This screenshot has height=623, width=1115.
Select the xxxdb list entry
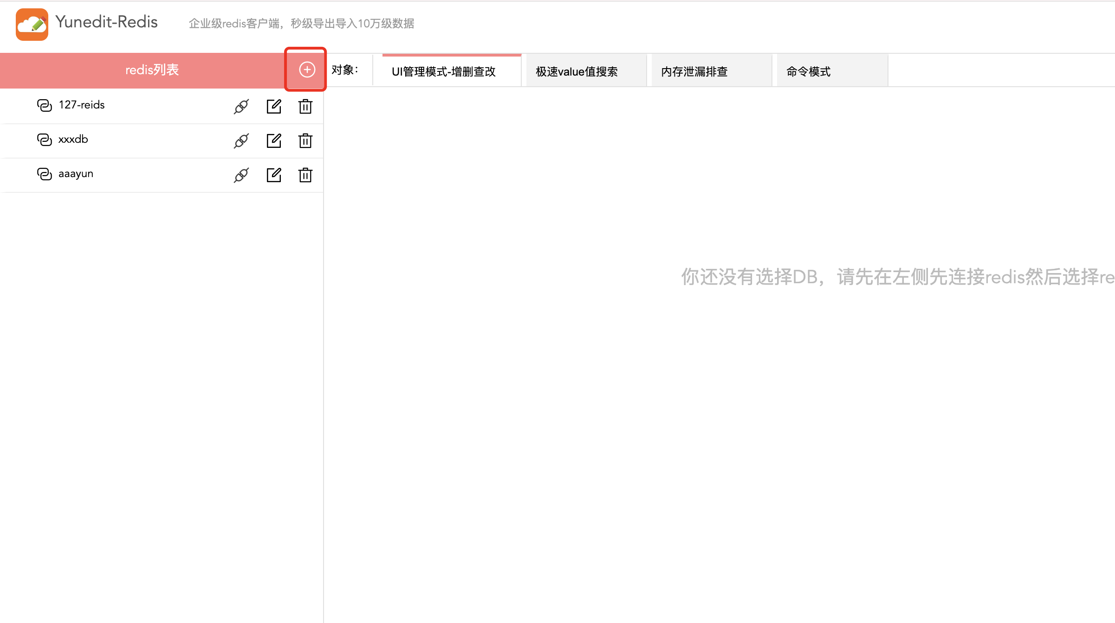pyautogui.click(x=73, y=140)
